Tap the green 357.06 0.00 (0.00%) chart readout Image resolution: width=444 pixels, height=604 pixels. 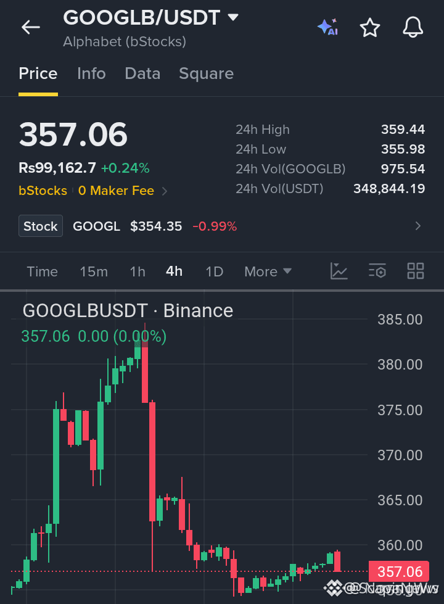point(94,336)
